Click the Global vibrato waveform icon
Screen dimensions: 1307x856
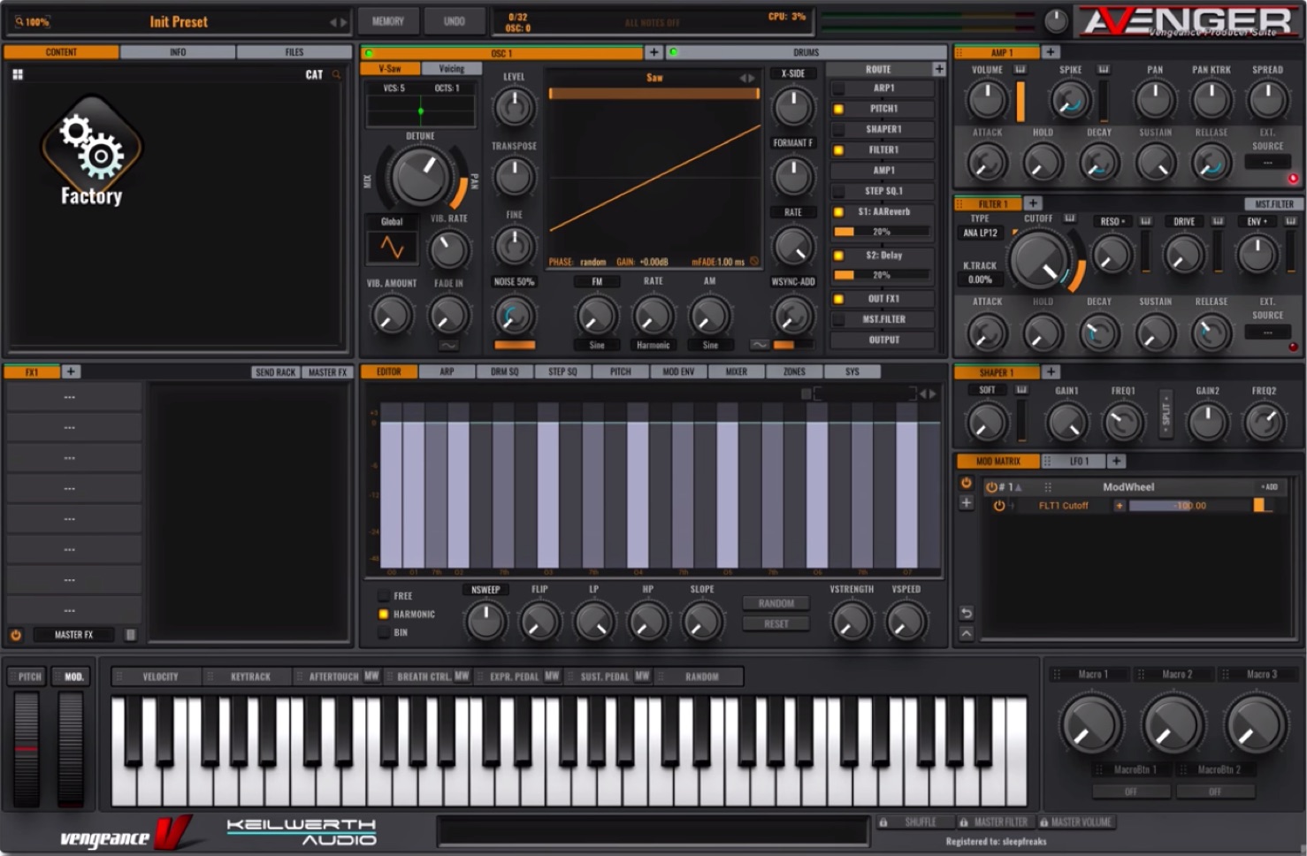pos(392,248)
